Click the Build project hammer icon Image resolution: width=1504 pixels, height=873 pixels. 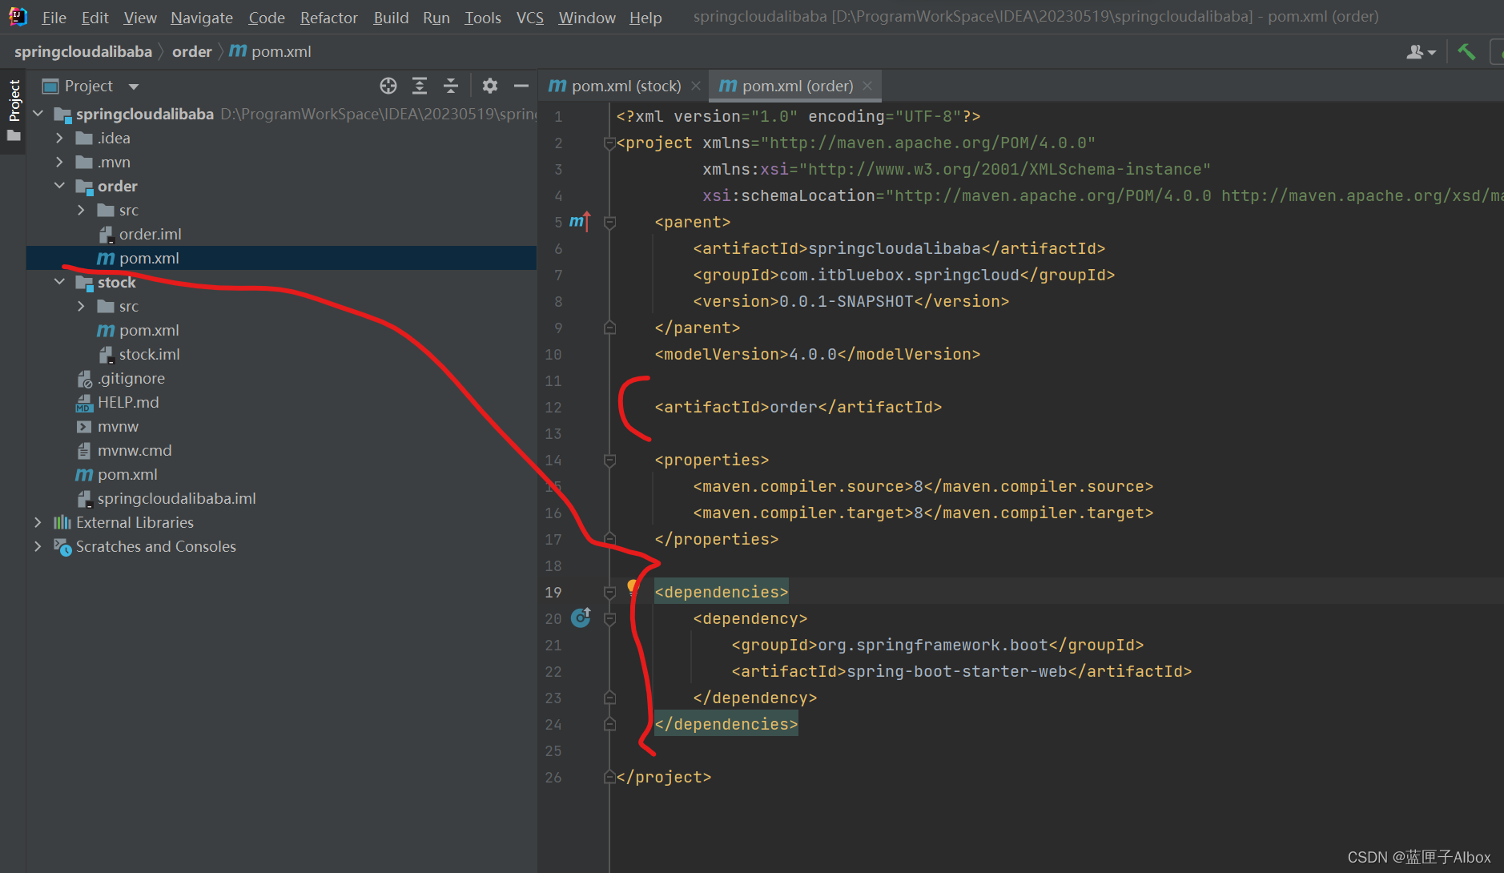pyautogui.click(x=1466, y=52)
